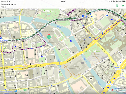Tap blue boat icon on Spree
Screen dimensions: 126x94
pos(71,41)
